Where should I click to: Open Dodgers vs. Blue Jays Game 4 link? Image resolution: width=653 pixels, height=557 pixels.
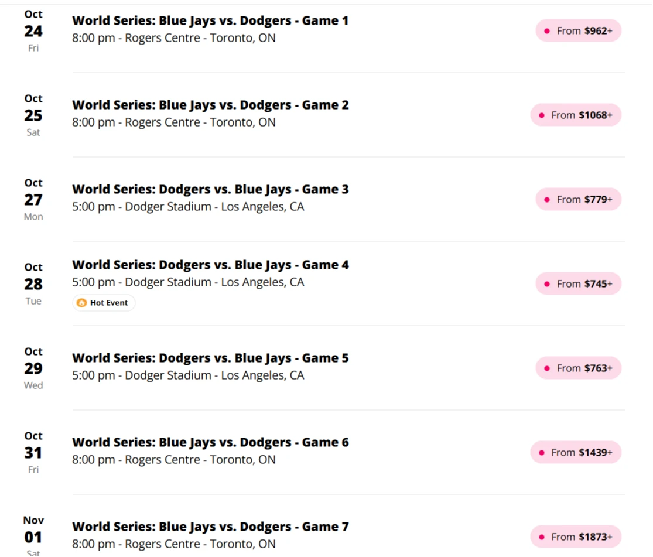(x=210, y=265)
